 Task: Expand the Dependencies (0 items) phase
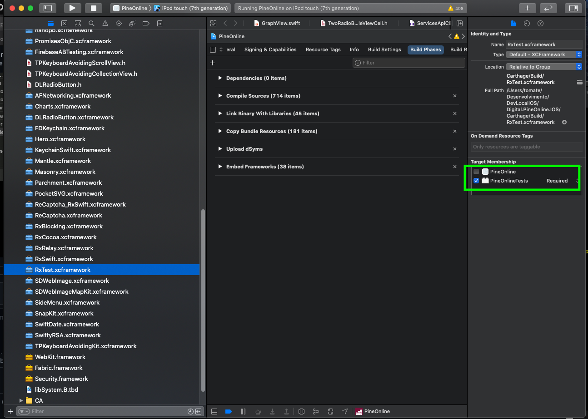pos(220,78)
